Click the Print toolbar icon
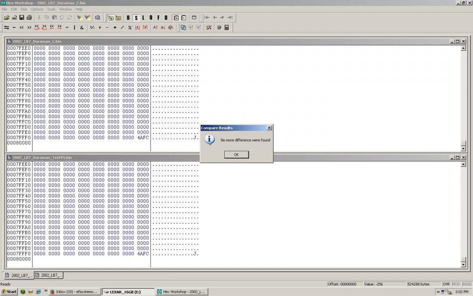The image size is (473, 296). [29, 17]
